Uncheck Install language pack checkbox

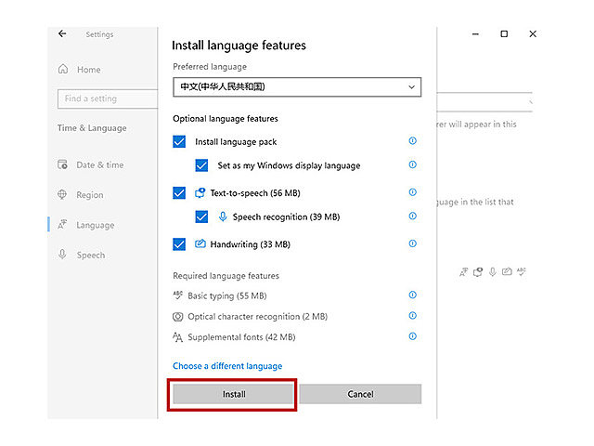point(179,142)
